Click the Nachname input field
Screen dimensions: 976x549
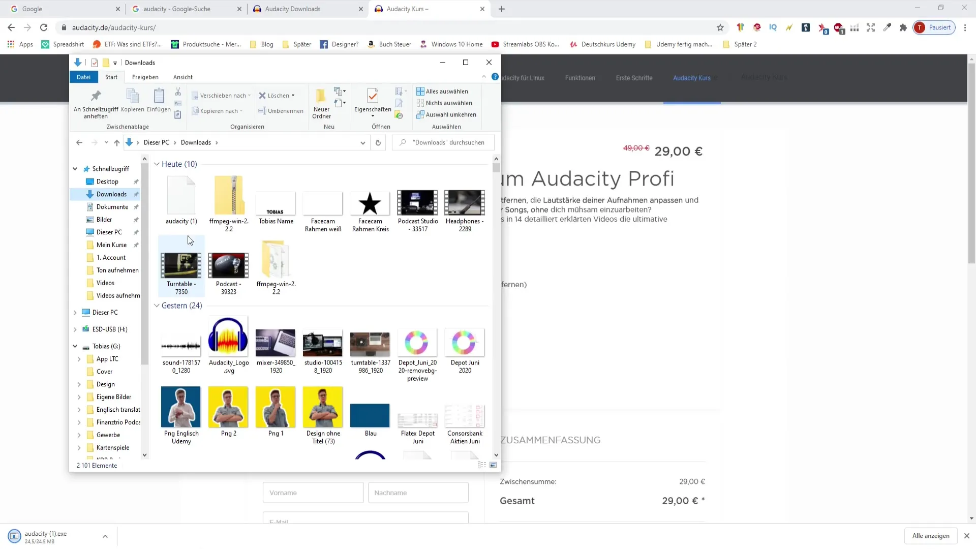(x=418, y=493)
